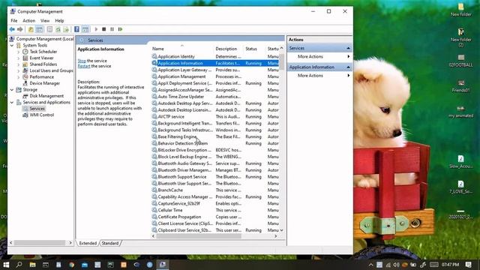Select the Auto Time Zone Updater service
This screenshot has height=270, width=480.
point(215,97)
